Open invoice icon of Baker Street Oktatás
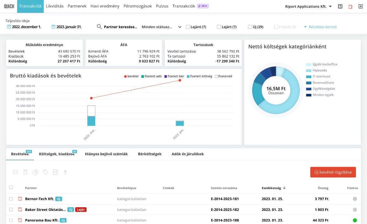 click(x=20, y=210)
